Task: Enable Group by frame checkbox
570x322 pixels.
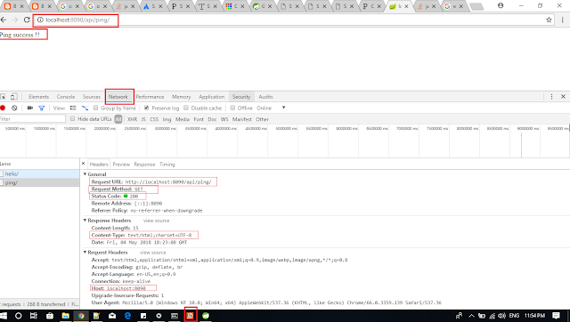Action: [x=95, y=108]
